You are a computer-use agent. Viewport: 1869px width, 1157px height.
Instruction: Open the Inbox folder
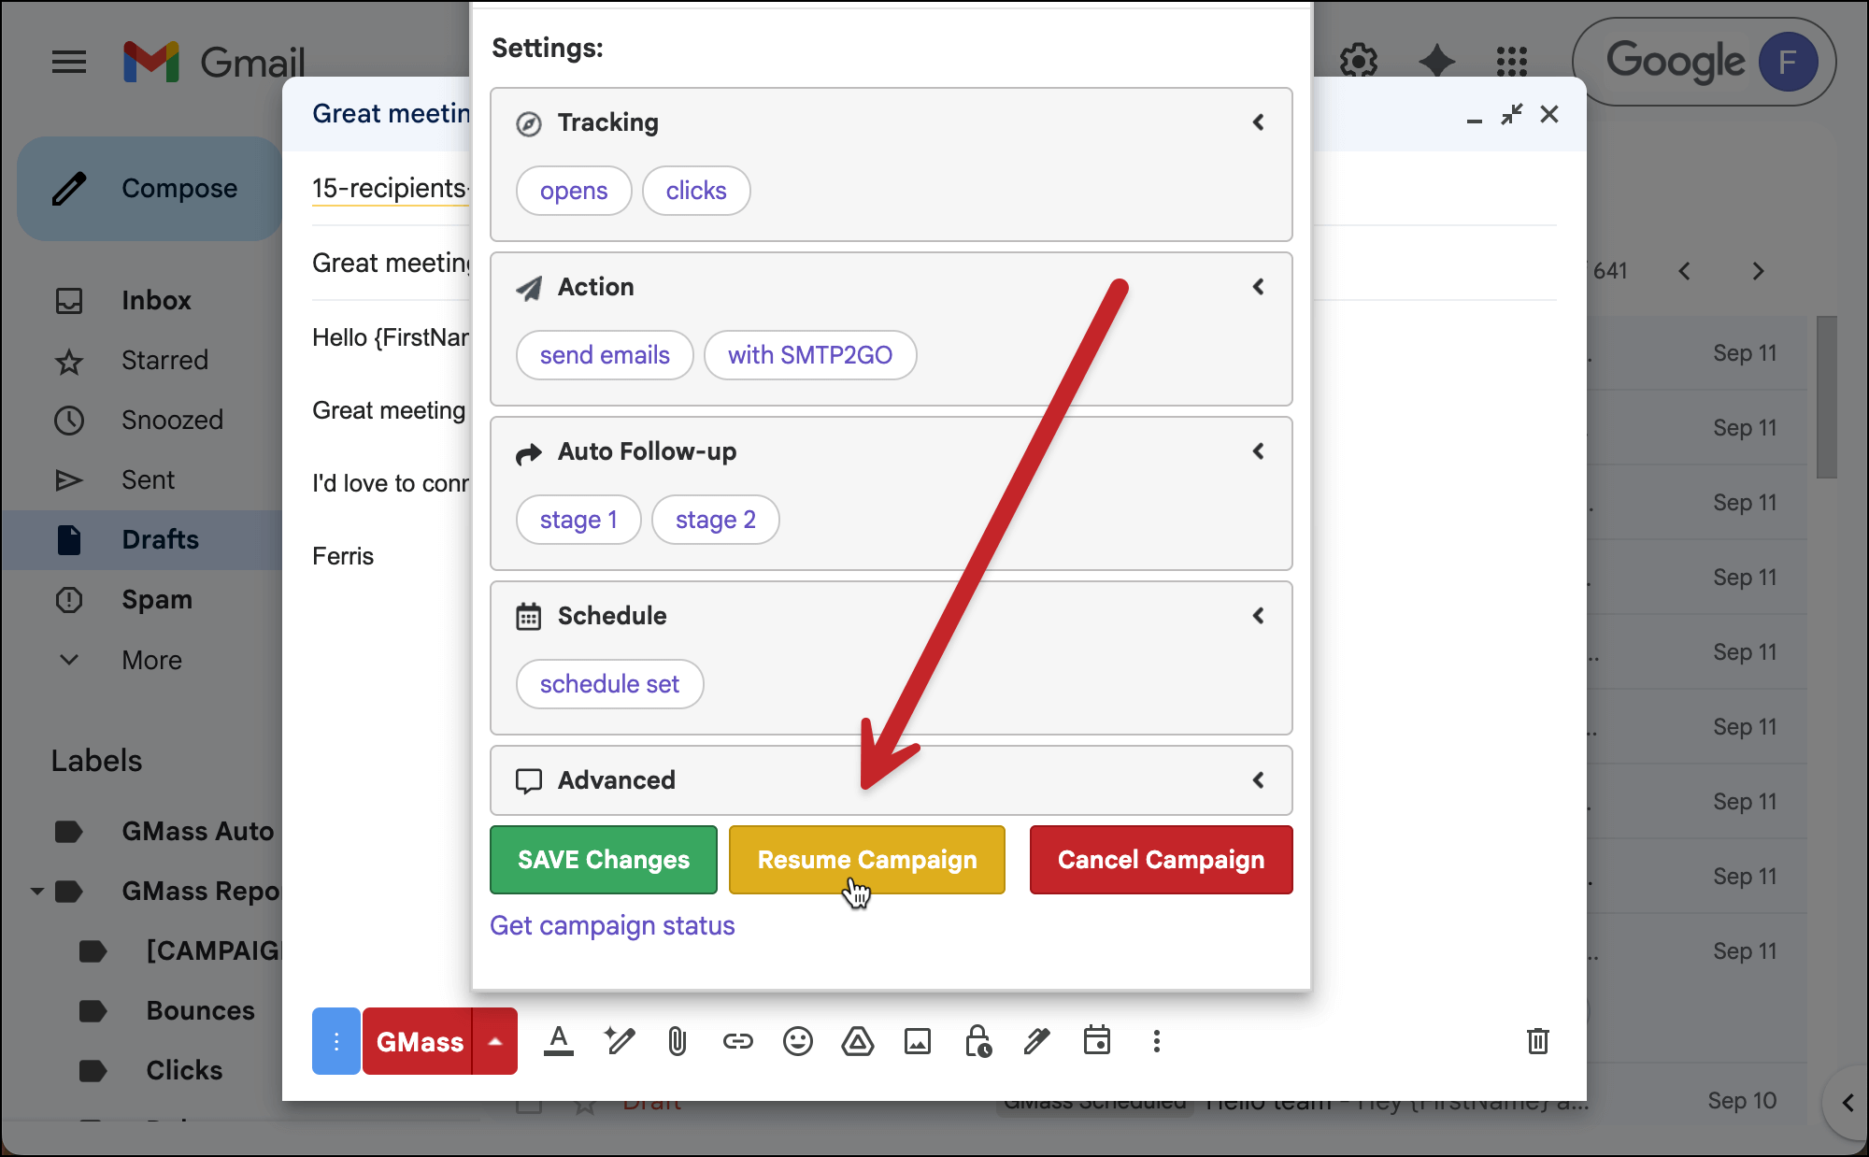(x=156, y=300)
